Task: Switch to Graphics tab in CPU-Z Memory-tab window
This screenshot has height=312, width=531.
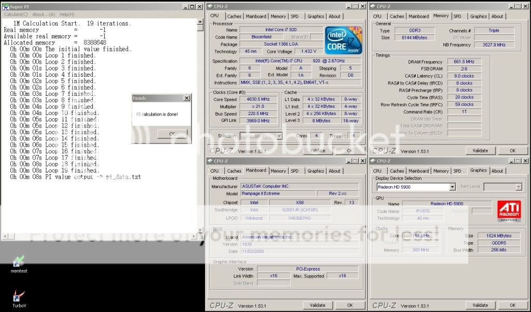Action: [x=478, y=16]
